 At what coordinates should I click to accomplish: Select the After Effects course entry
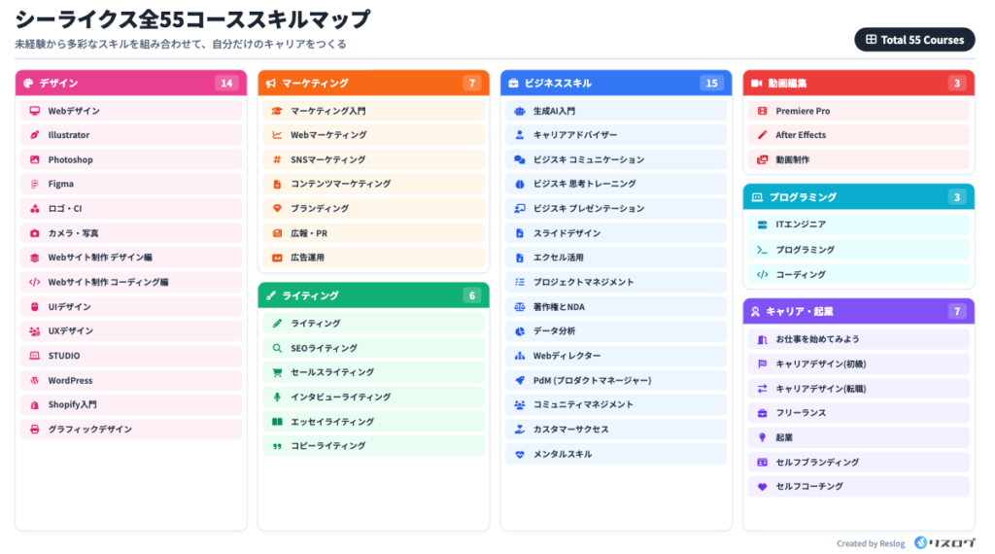858,135
